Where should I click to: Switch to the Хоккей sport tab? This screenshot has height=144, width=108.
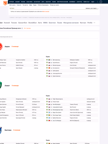[7, 23]
